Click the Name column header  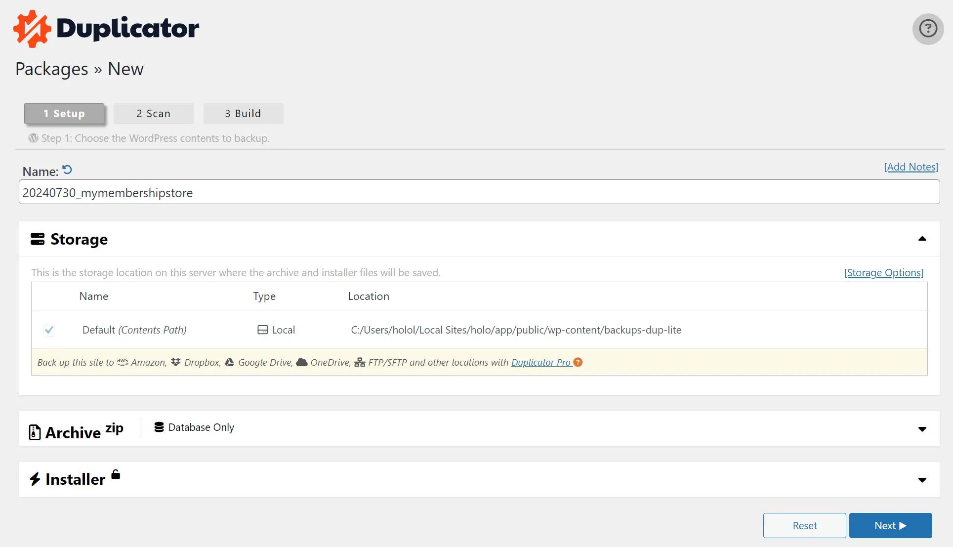pos(94,296)
